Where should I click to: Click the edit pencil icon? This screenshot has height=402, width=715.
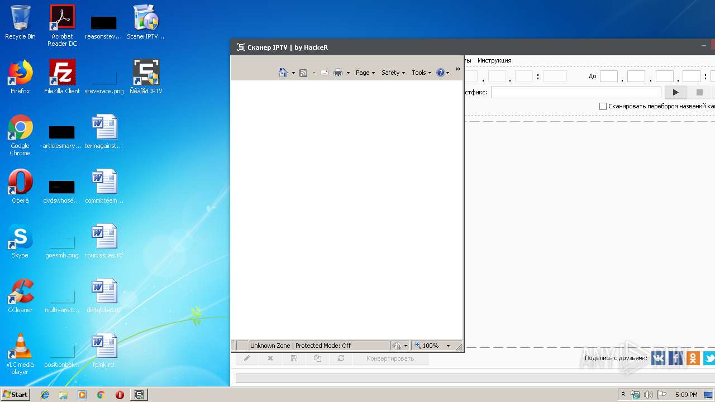tap(247, 358)
